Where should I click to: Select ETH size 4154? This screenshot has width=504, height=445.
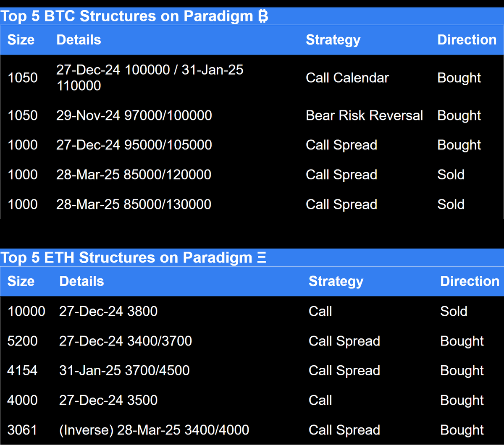click(23, 370)
